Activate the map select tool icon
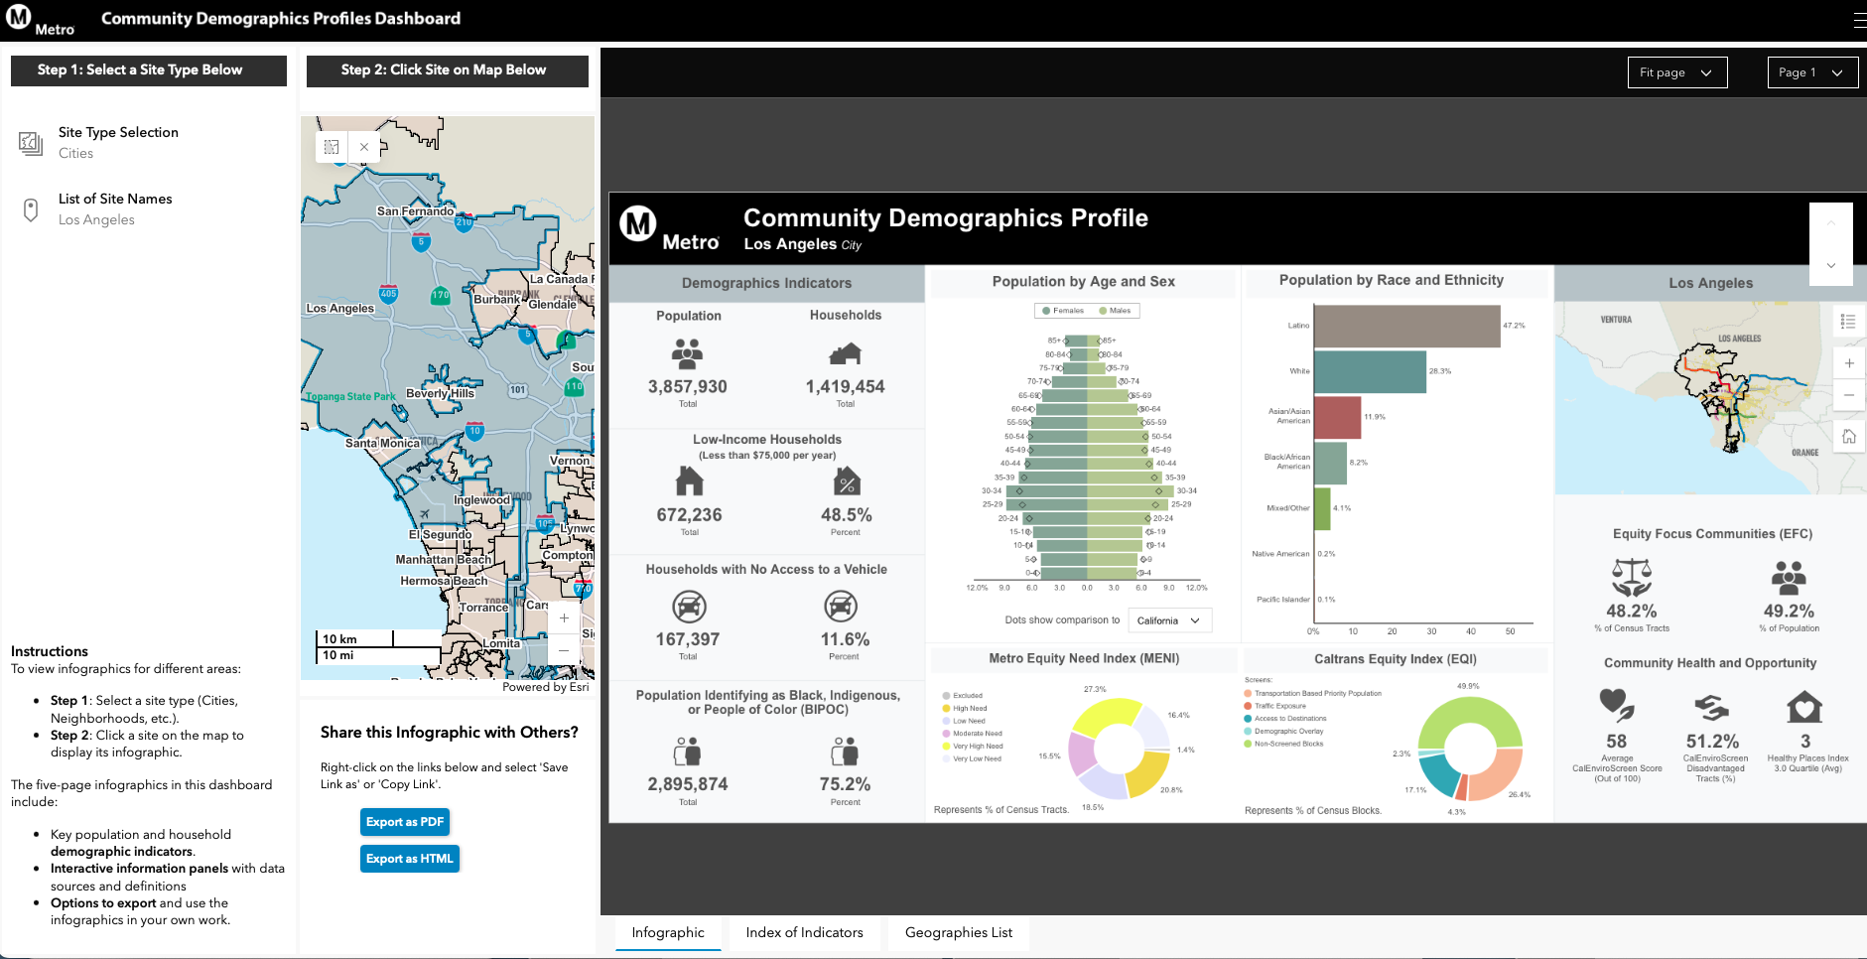 pyautogui.click(x=332, y=147)
